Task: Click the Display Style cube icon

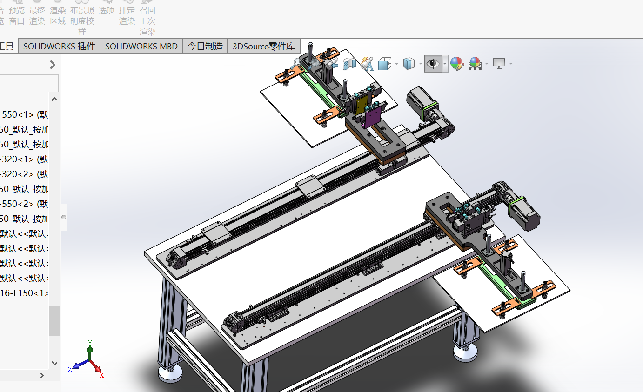Action: pos(409,63)
